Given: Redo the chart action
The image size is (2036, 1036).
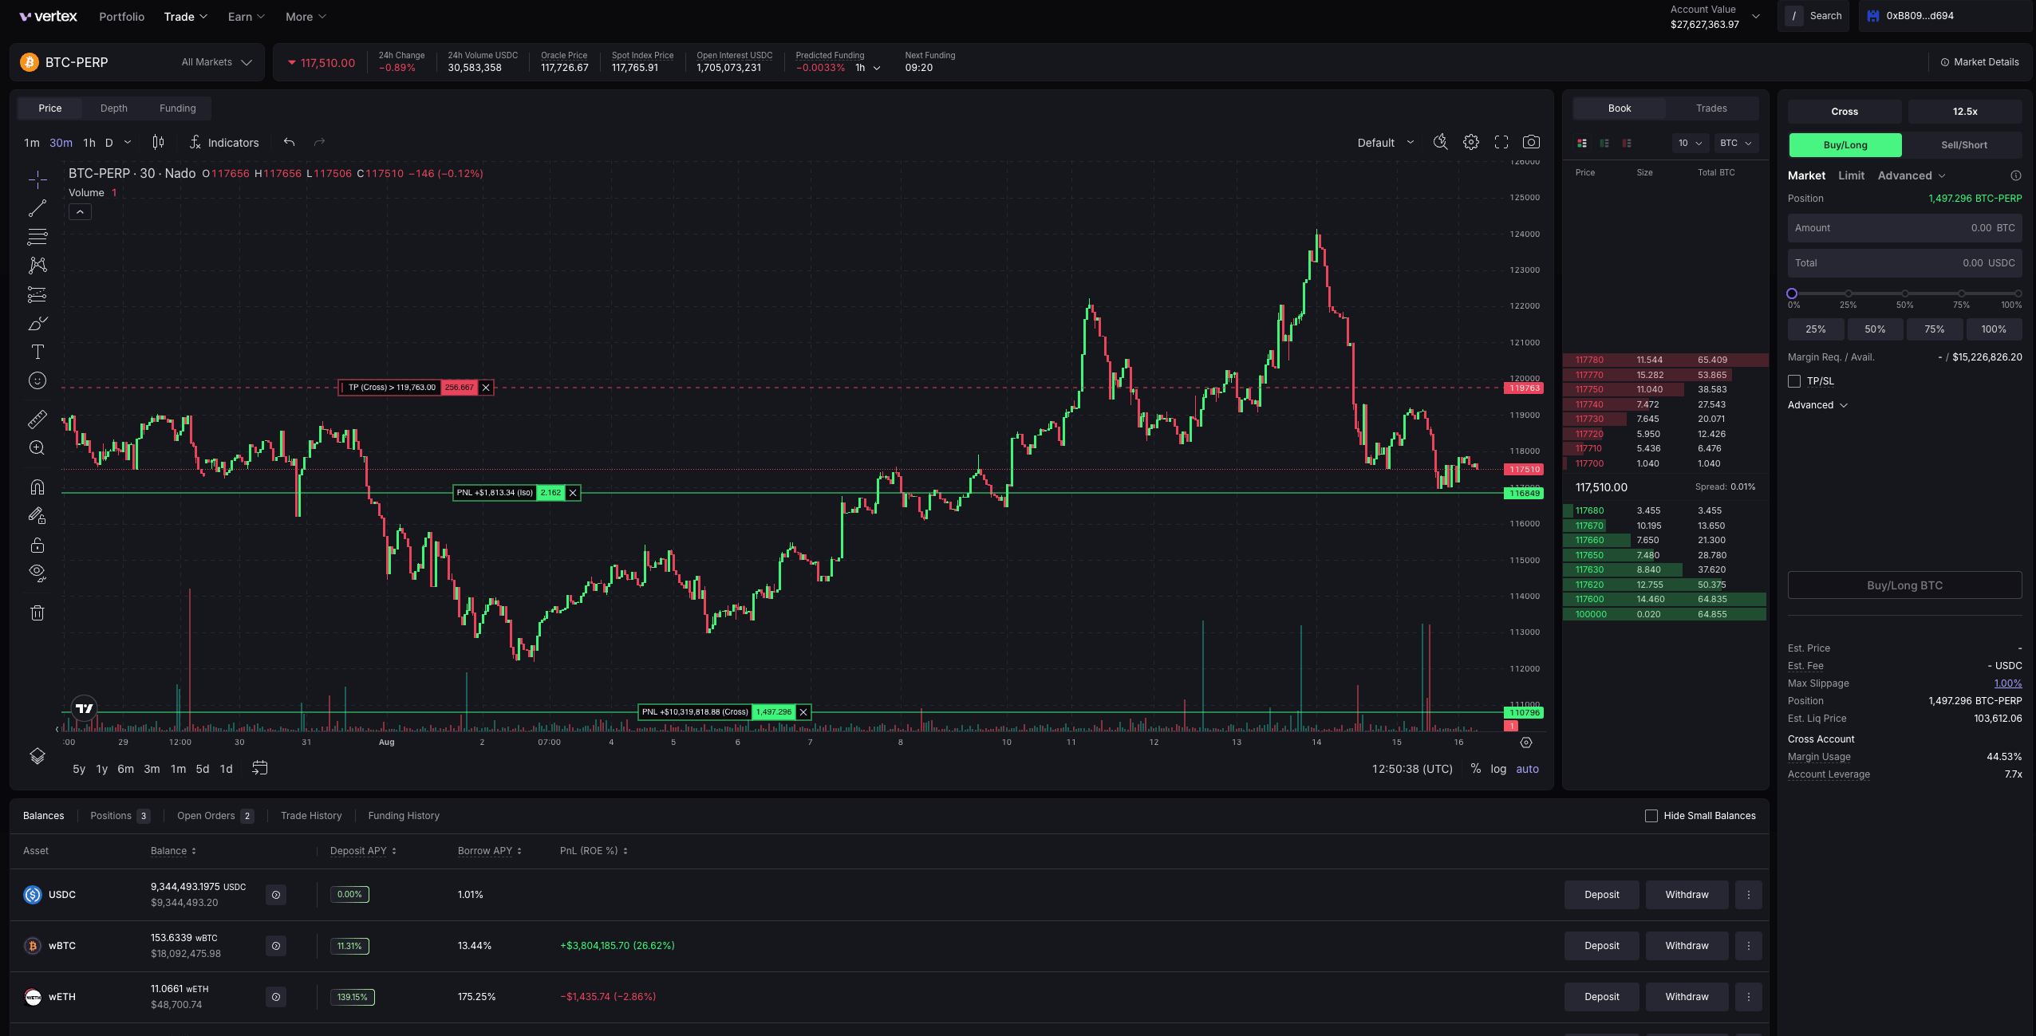Looking at the screenshot, I should (319, 143).
